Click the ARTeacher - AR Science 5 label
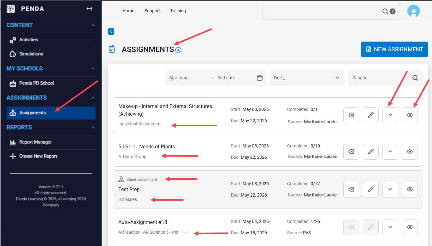This screenshot has width=432, height=246. point(154,232)
